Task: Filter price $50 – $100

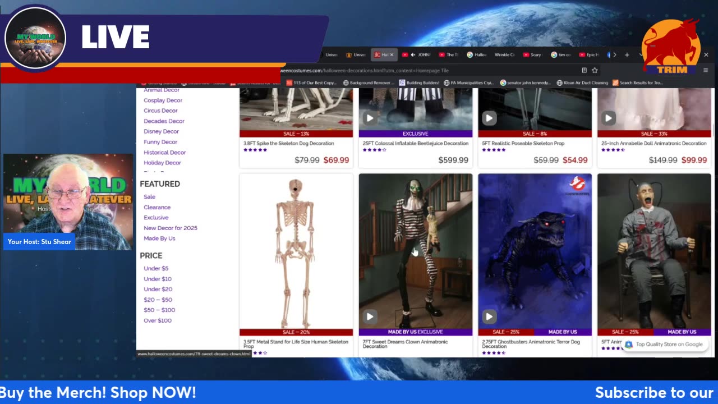Action: (159, 310)
